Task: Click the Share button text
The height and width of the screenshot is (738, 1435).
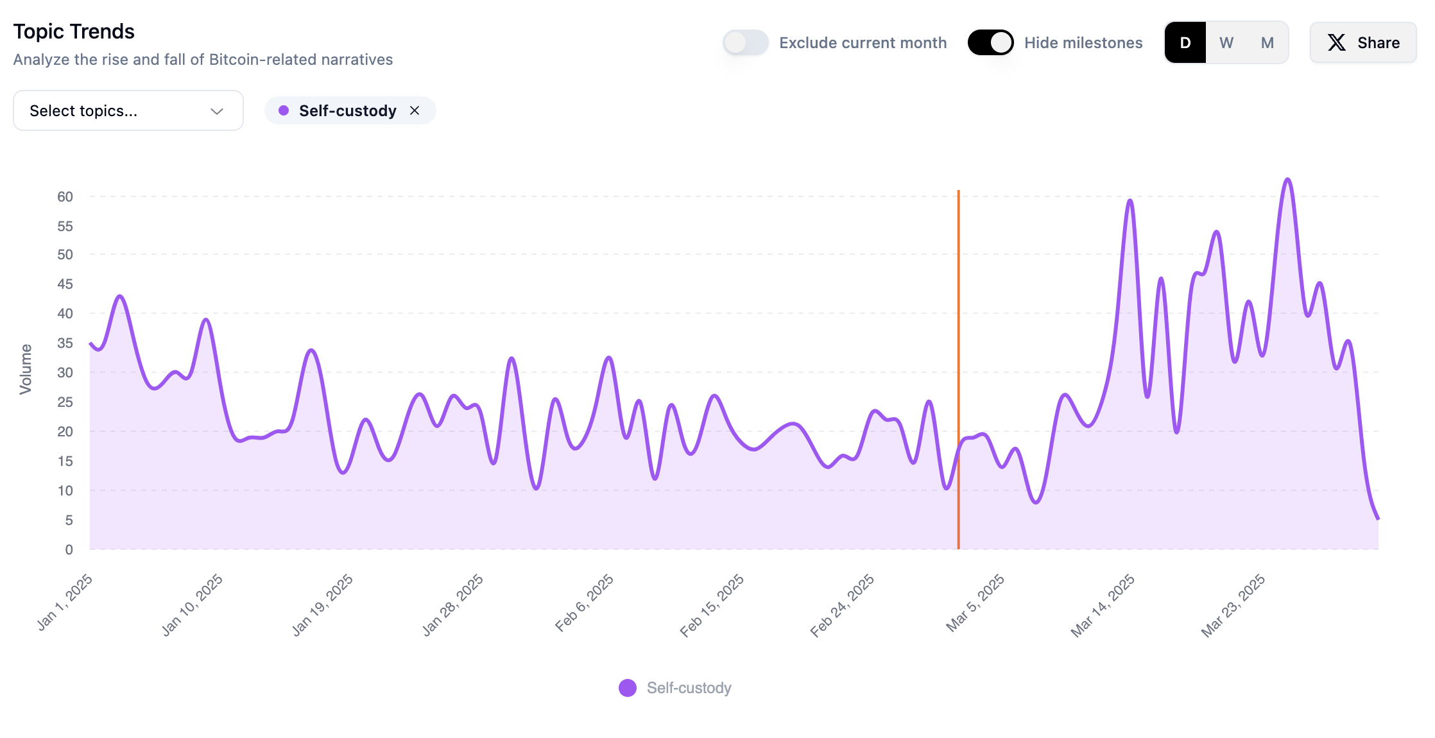Action: 1379,43
